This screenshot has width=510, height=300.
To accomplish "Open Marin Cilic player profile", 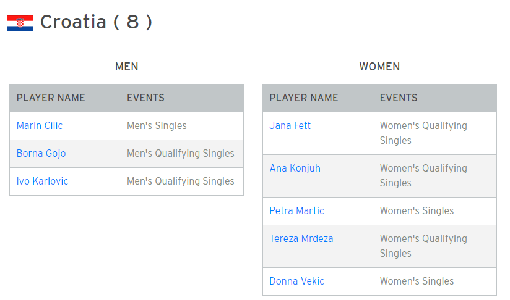I will point(40,125).
